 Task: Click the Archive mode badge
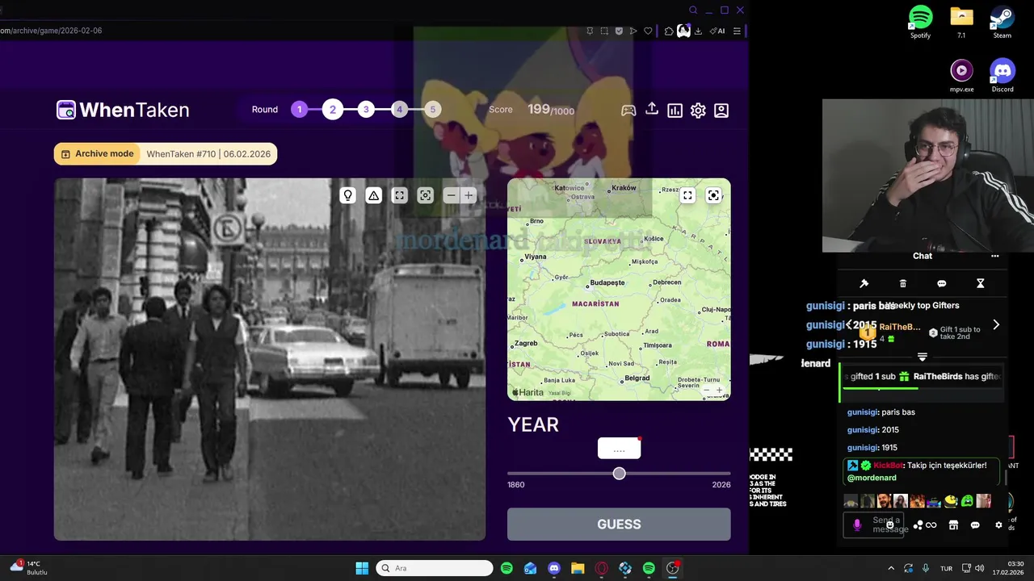(x=97, y=154)
